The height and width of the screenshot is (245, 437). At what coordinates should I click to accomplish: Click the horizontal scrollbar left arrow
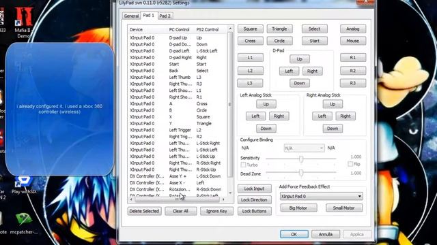[131, 199]
